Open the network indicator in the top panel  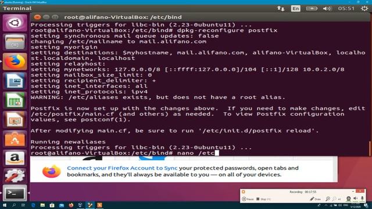281,9
